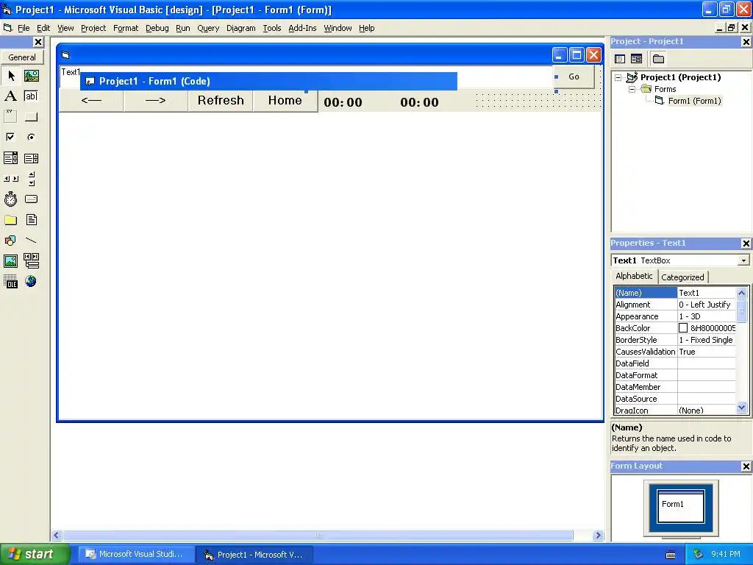The image size is (753, 565).
Task: Select the first 00:00 label on form
Action: coord(343,102)
